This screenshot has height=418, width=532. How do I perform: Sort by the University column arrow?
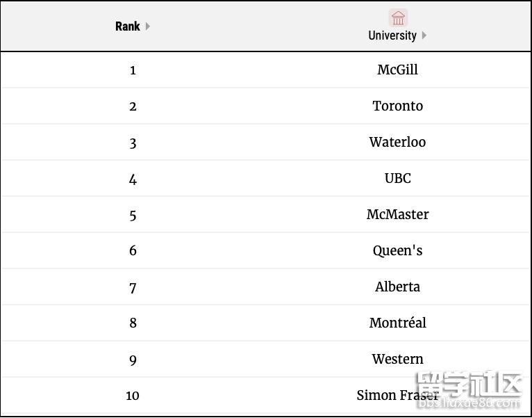(424, 35)
